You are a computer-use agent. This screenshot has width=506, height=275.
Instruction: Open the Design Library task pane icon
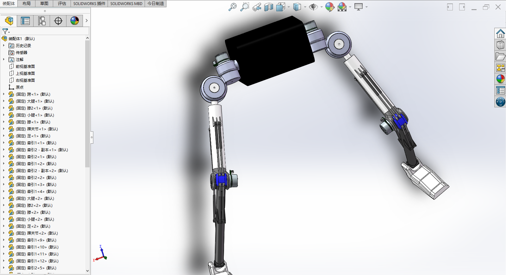click(500, 45)
